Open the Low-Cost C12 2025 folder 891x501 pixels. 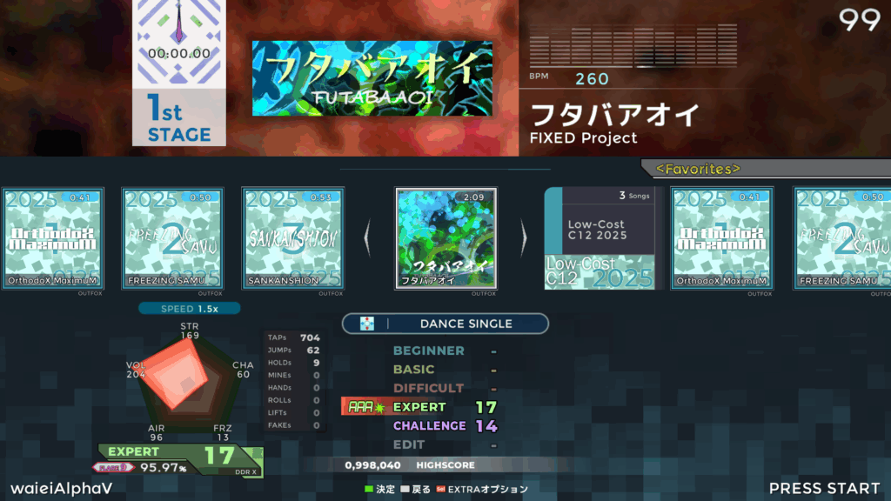point(600,238)
